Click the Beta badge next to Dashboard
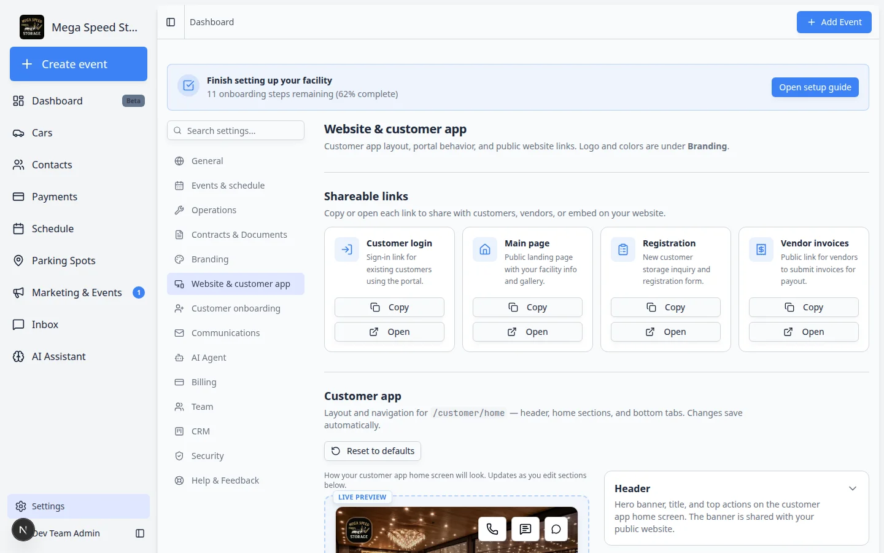The height and width of the screenshot is (553, 884). click(133, 101)
